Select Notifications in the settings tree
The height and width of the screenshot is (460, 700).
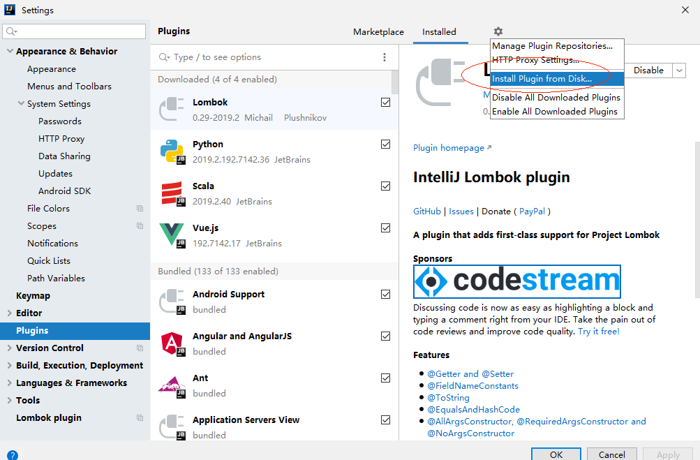coord(52,244)
